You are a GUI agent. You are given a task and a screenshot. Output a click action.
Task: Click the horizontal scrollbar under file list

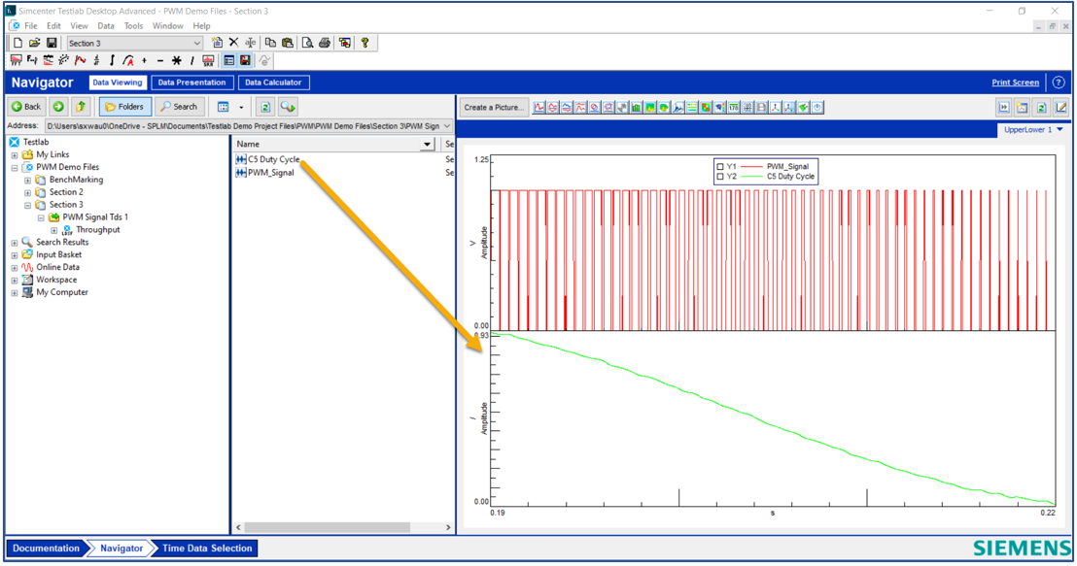click(327, 527)
